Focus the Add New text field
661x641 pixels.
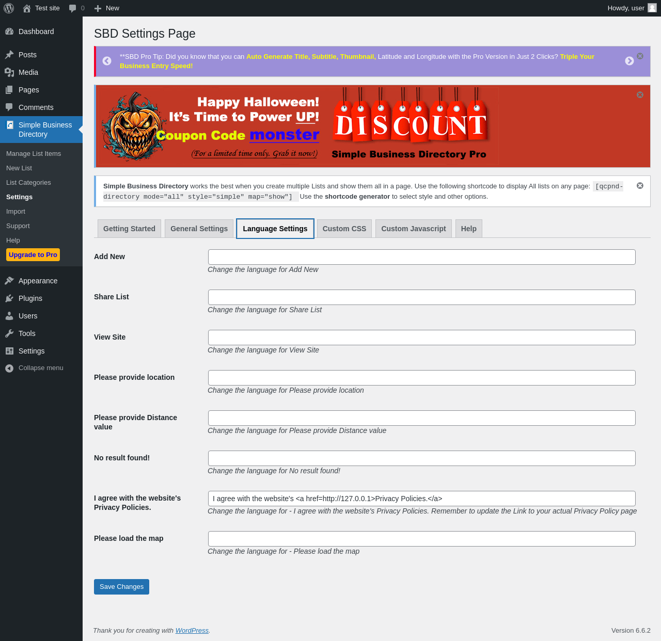click(422, 257)
